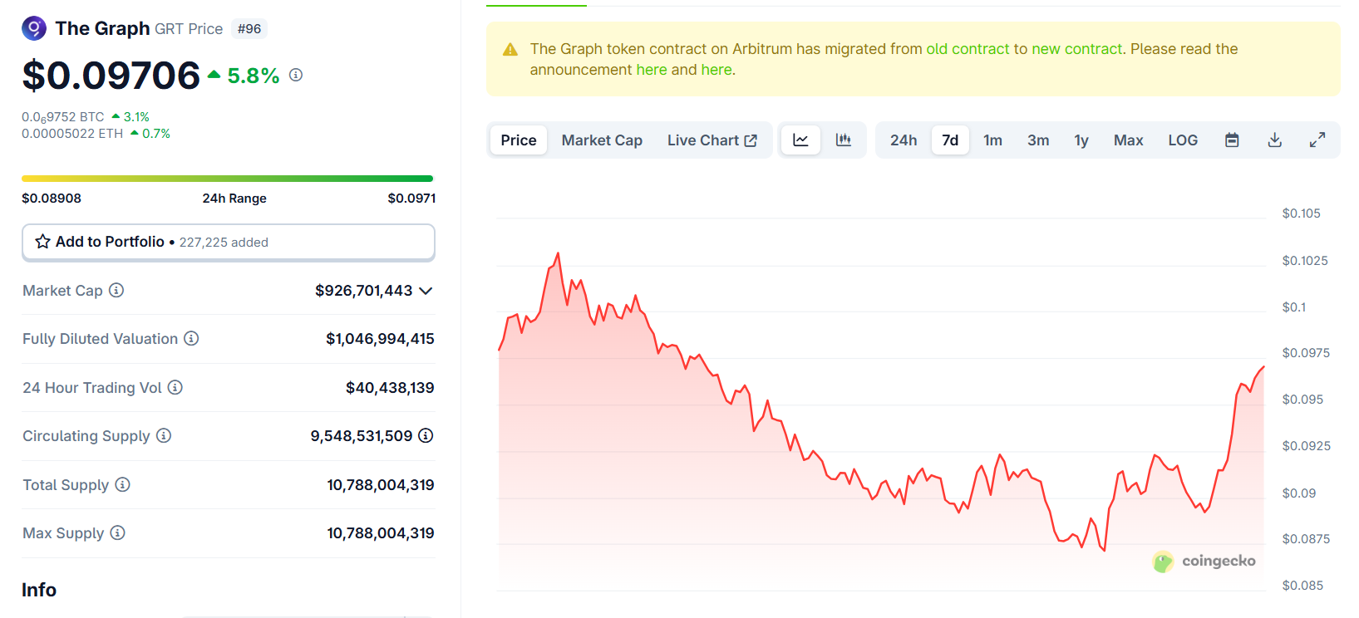This screenshot has width=1359, height=618.
Task: Open the price change info icon beside 5.8%
Action: click(296, 75)
